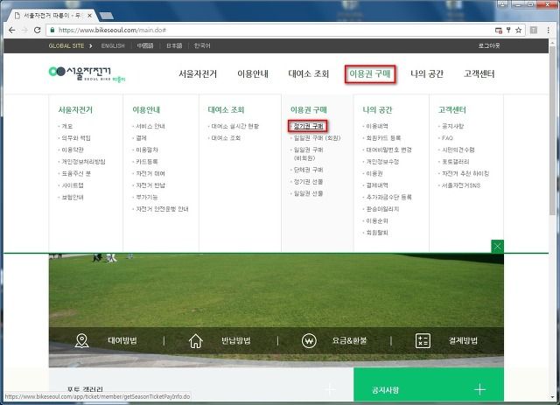This screenshot has width=560, height=405.
Task: Open 자전거 대여 link
Action: click(150, 173)
